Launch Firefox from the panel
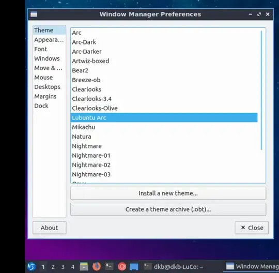Image resolution: width=279 pixels, height=273 pixels. pyautogui.click(x=97, y=266)
